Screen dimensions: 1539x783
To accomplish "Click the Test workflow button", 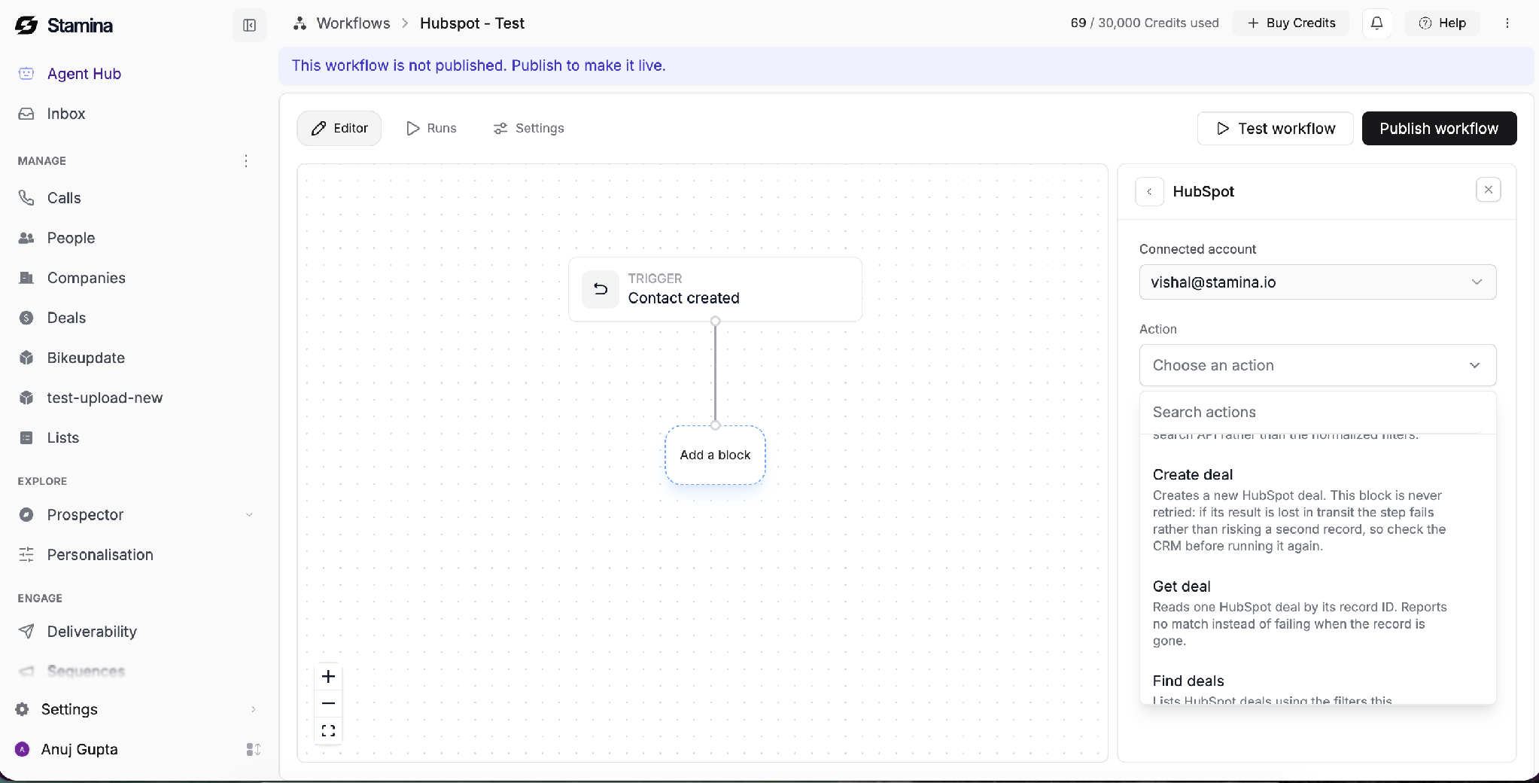I will pos(1275,129).
